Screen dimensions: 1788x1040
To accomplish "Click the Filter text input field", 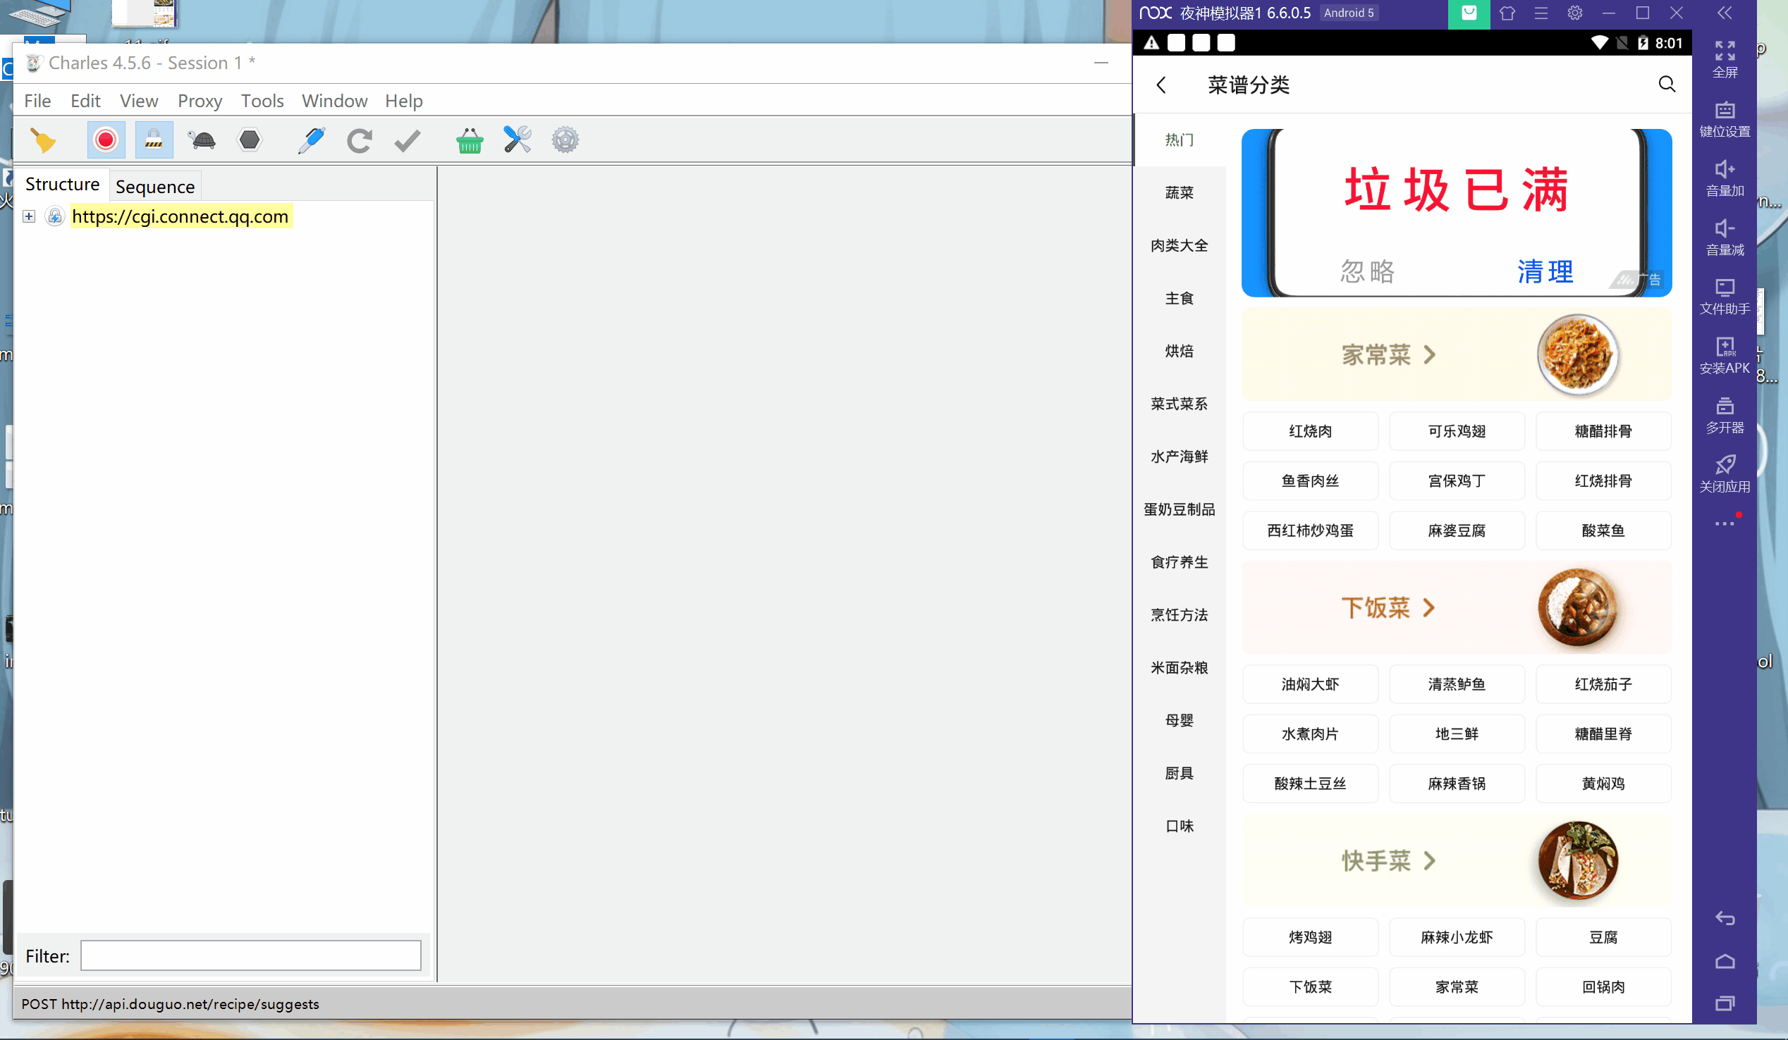I will (x=250, y=955).
